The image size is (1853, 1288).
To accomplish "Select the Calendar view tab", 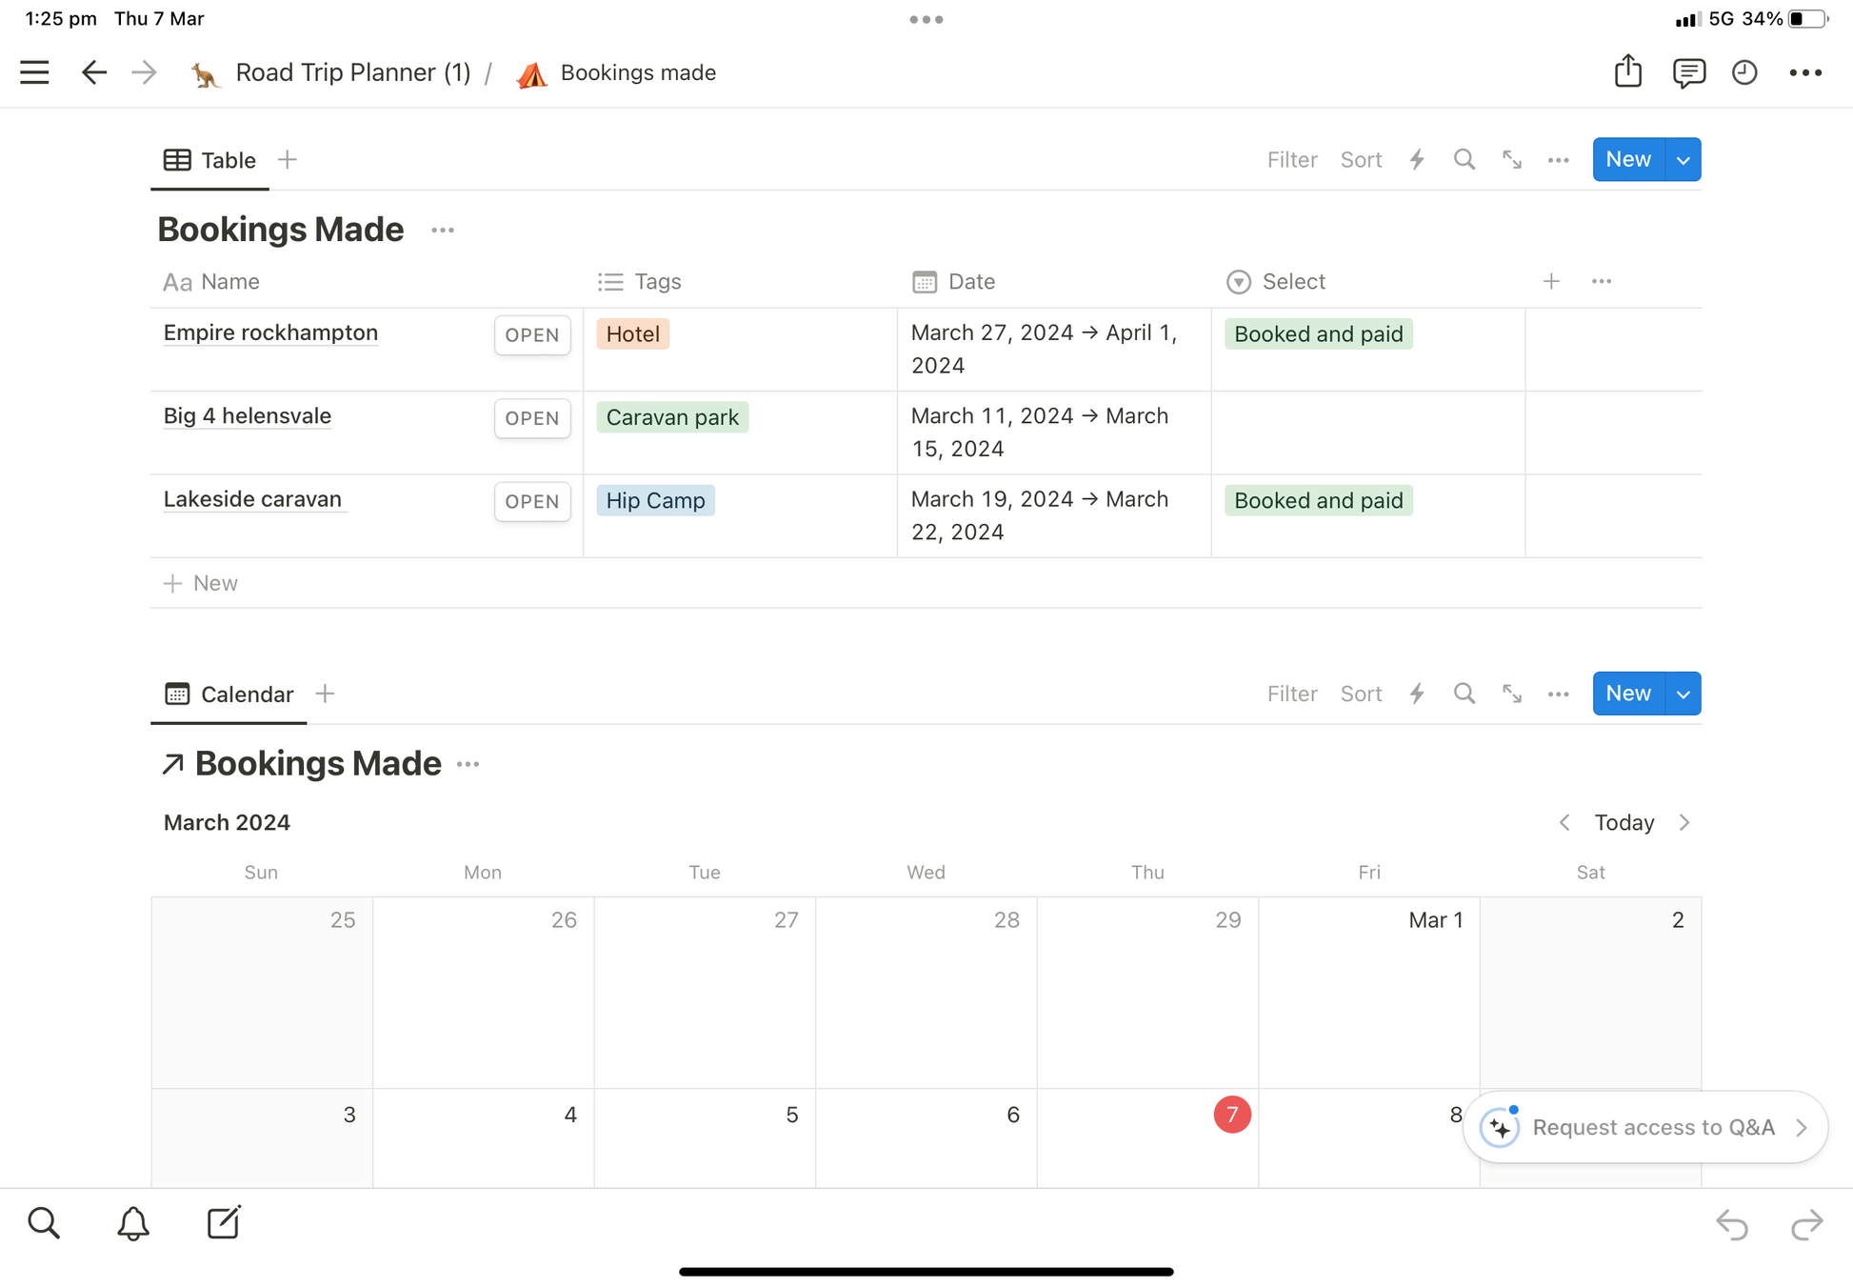I will pos(229,694).
